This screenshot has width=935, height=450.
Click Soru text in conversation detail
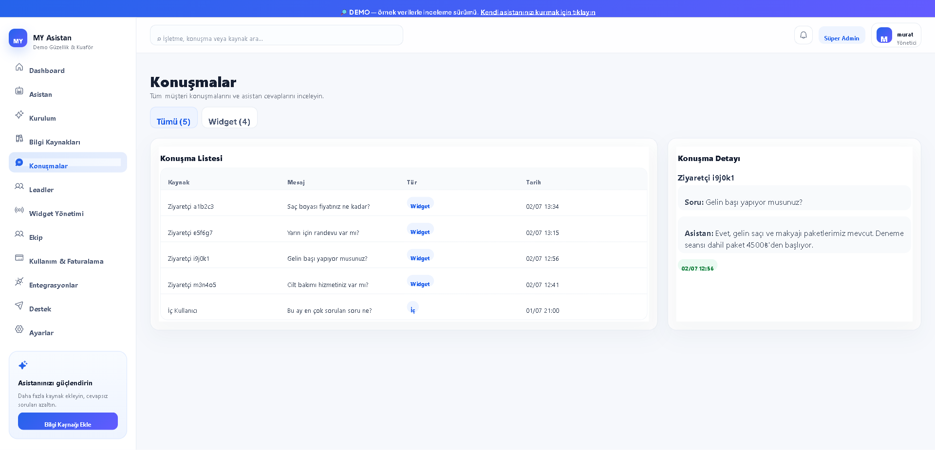point(794,198)
